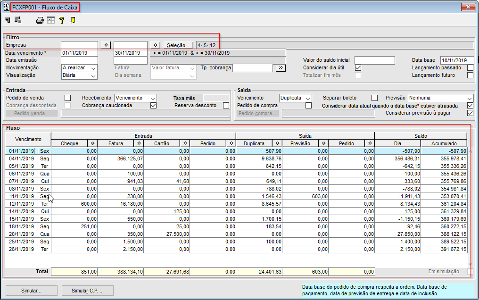Image resolution: width=479 pixels, height=300 pixels.
Task: Click the Simular... button
Action: coord(31,291)
